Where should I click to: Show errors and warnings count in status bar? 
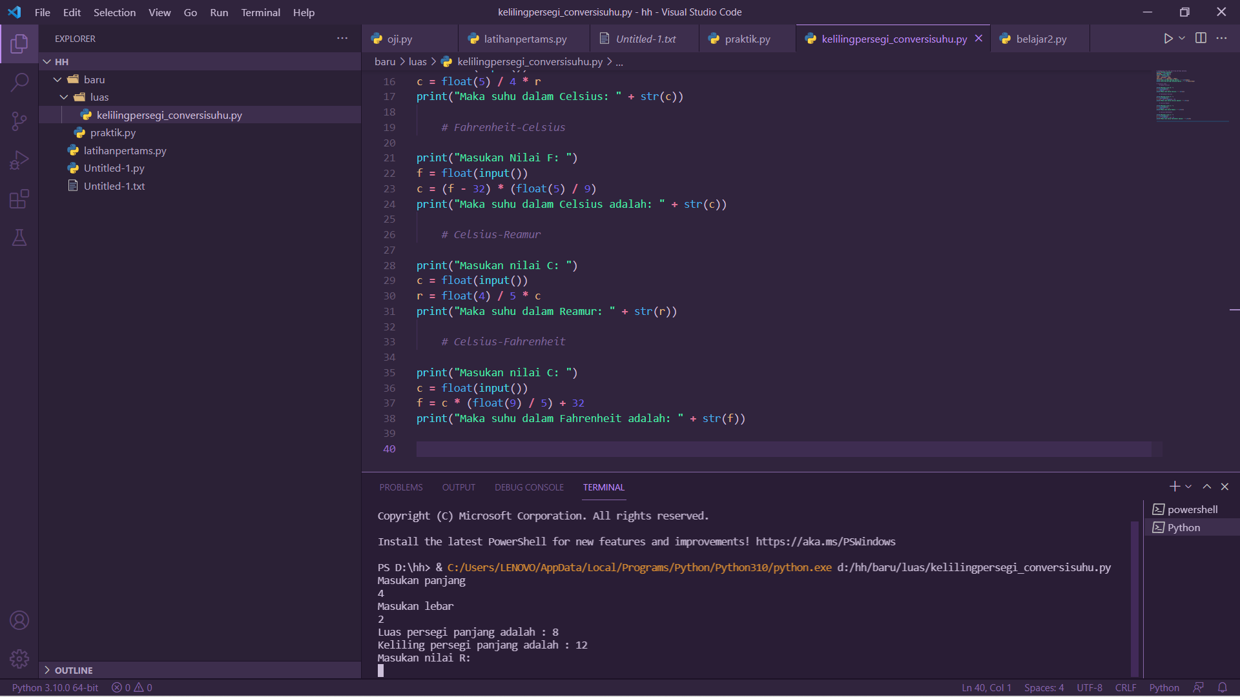point(132,688)
